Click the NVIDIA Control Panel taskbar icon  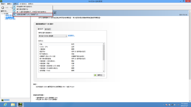tap(20, 105)
